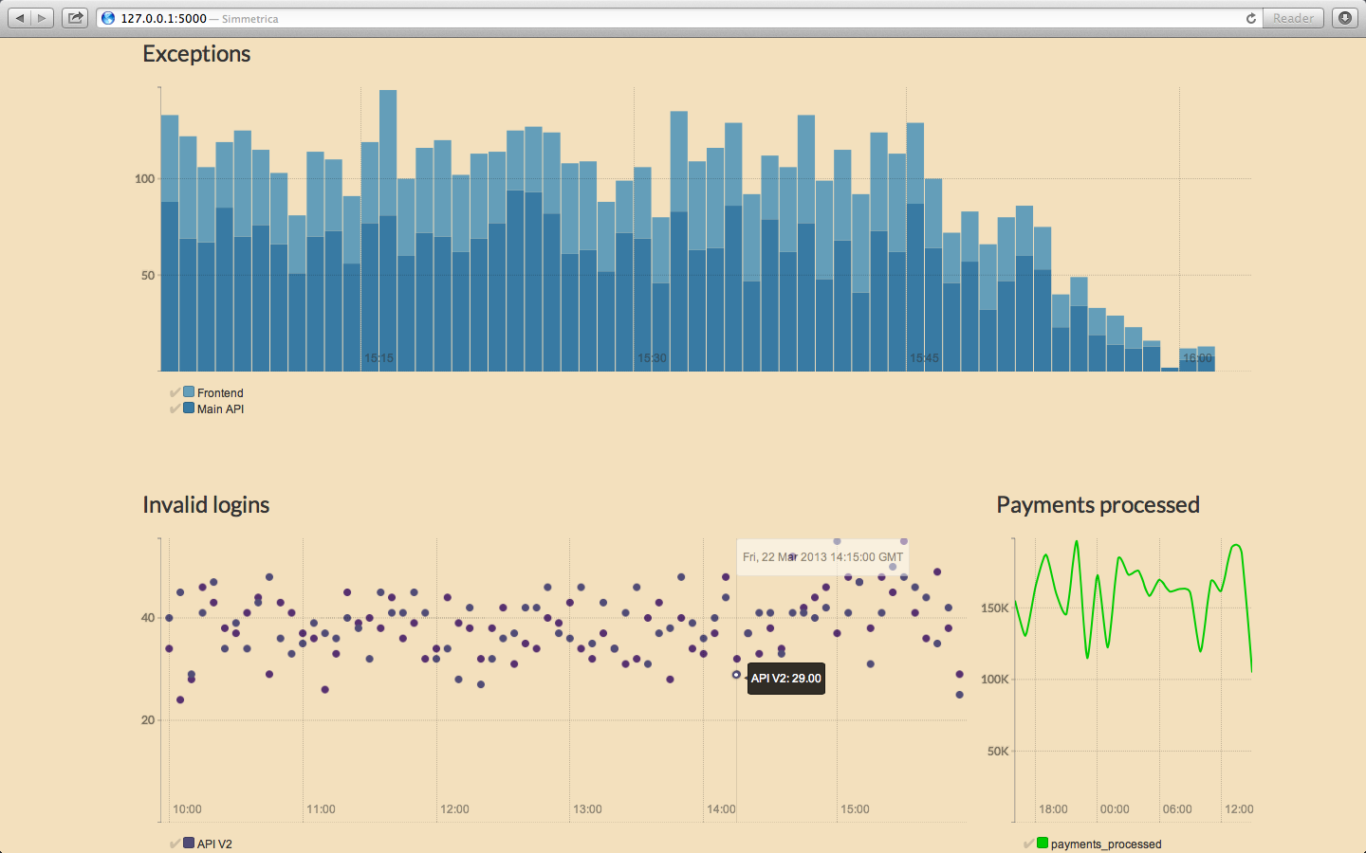This screenshot has width=1366, height=853.
Task: Toggle the Main API series checkmark
Action: click(175, 408)
